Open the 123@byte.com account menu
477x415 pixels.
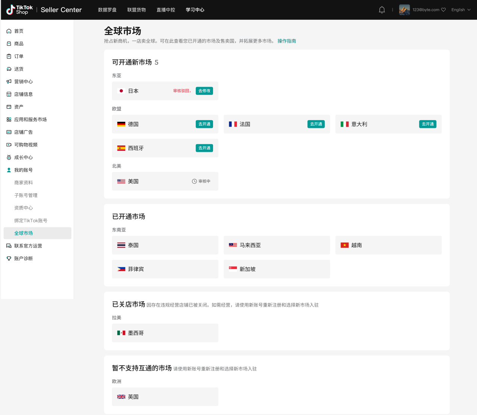coord(429,10)
